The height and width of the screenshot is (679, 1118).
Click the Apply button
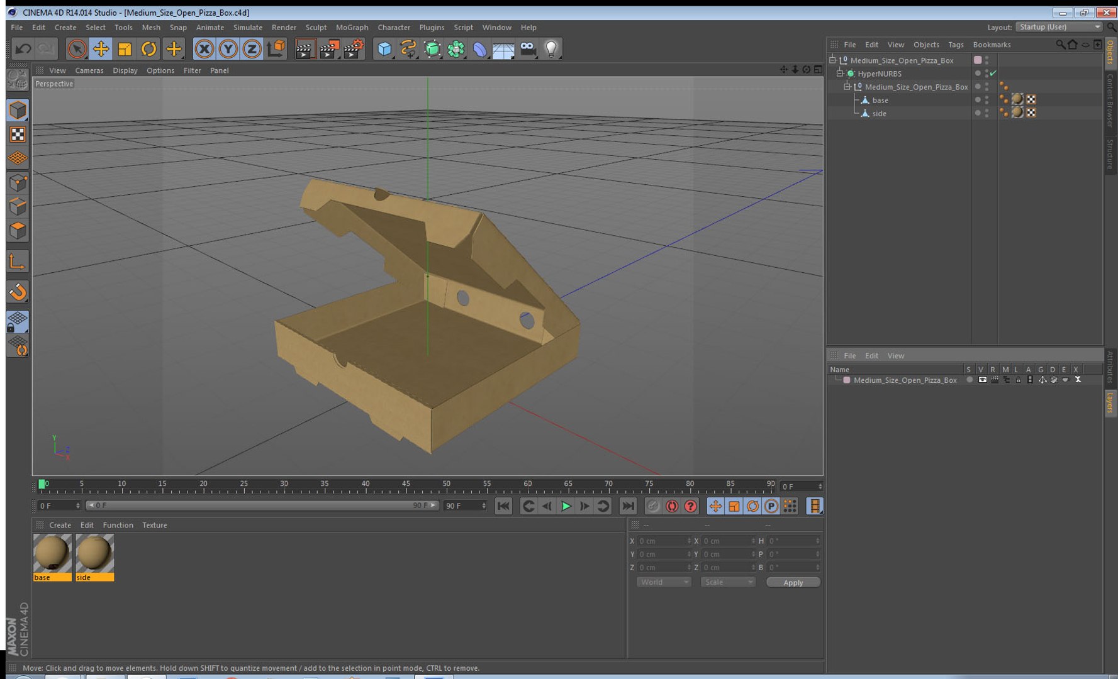[x=793, y=582]
